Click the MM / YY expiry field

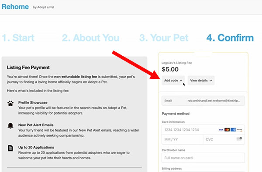point(182,139)
